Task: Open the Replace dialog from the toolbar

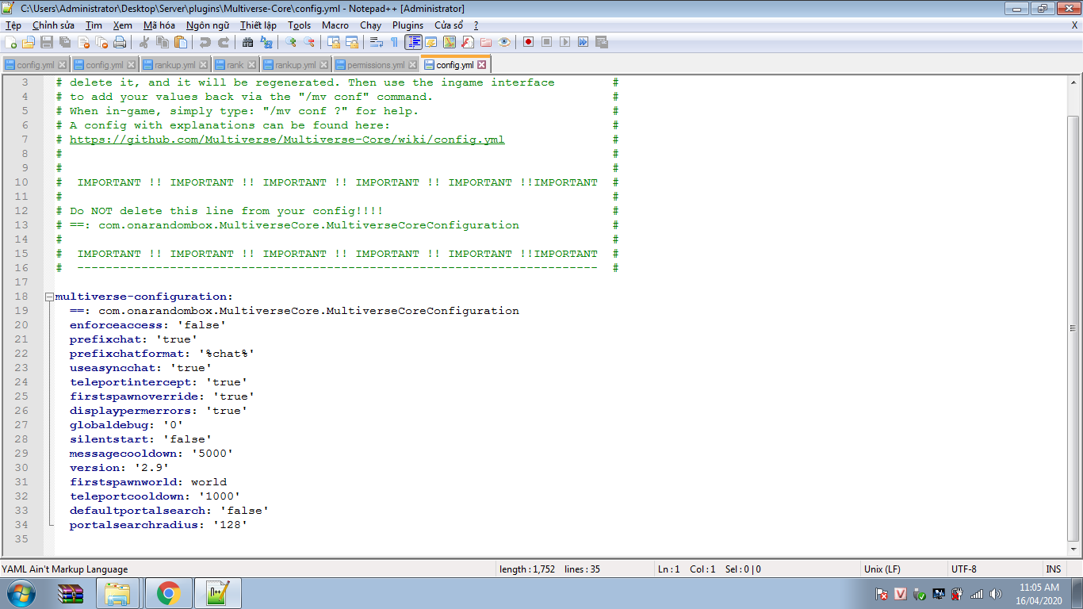Action: coord(266,42)
